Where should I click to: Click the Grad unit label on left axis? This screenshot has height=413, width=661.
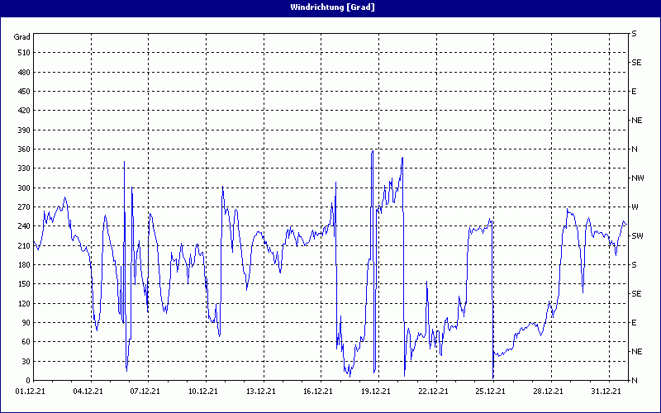tap(22, 37)
